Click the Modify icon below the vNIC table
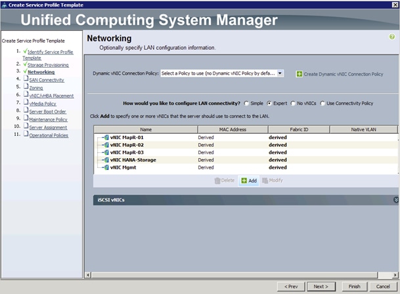This screenshot has height=294, width=400. tap(265, 180)
